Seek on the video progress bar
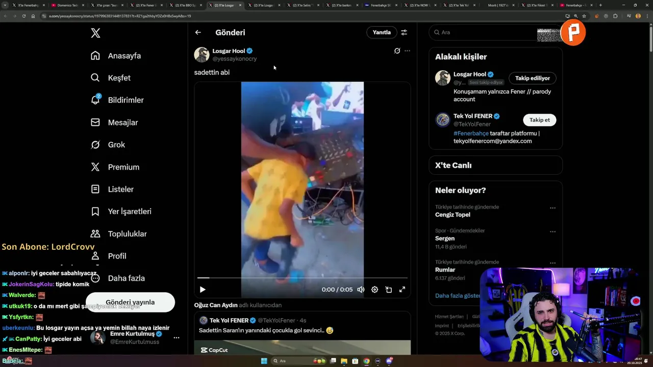 click(303, 278)
